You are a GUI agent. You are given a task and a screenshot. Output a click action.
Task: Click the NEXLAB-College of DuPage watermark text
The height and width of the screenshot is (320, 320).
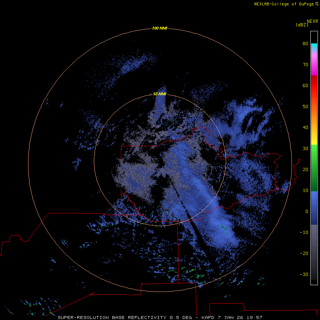coord(286,4)
